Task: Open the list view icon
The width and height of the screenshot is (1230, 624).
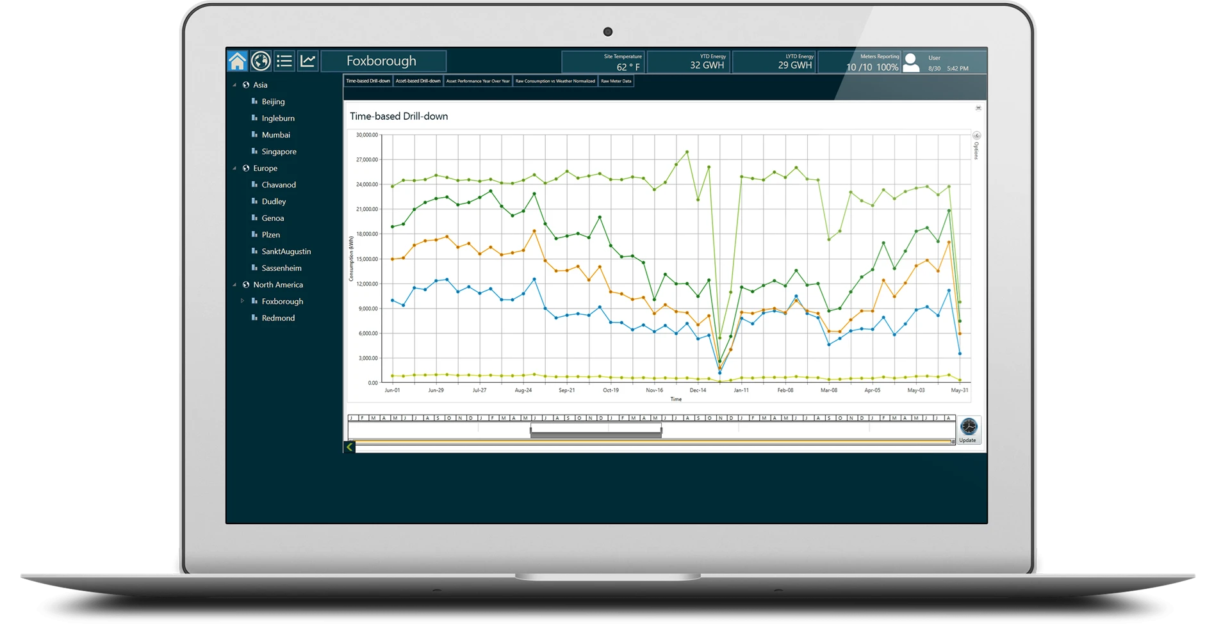Action: pos(284,61)
